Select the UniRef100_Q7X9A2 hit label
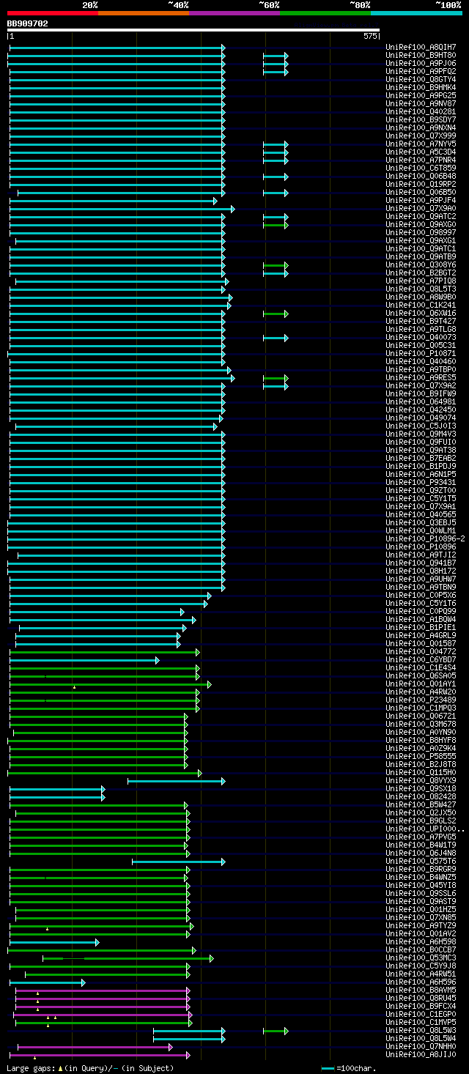Image resolution: width=469 pixels, height=1074 pixels. [x=421, y=385]
